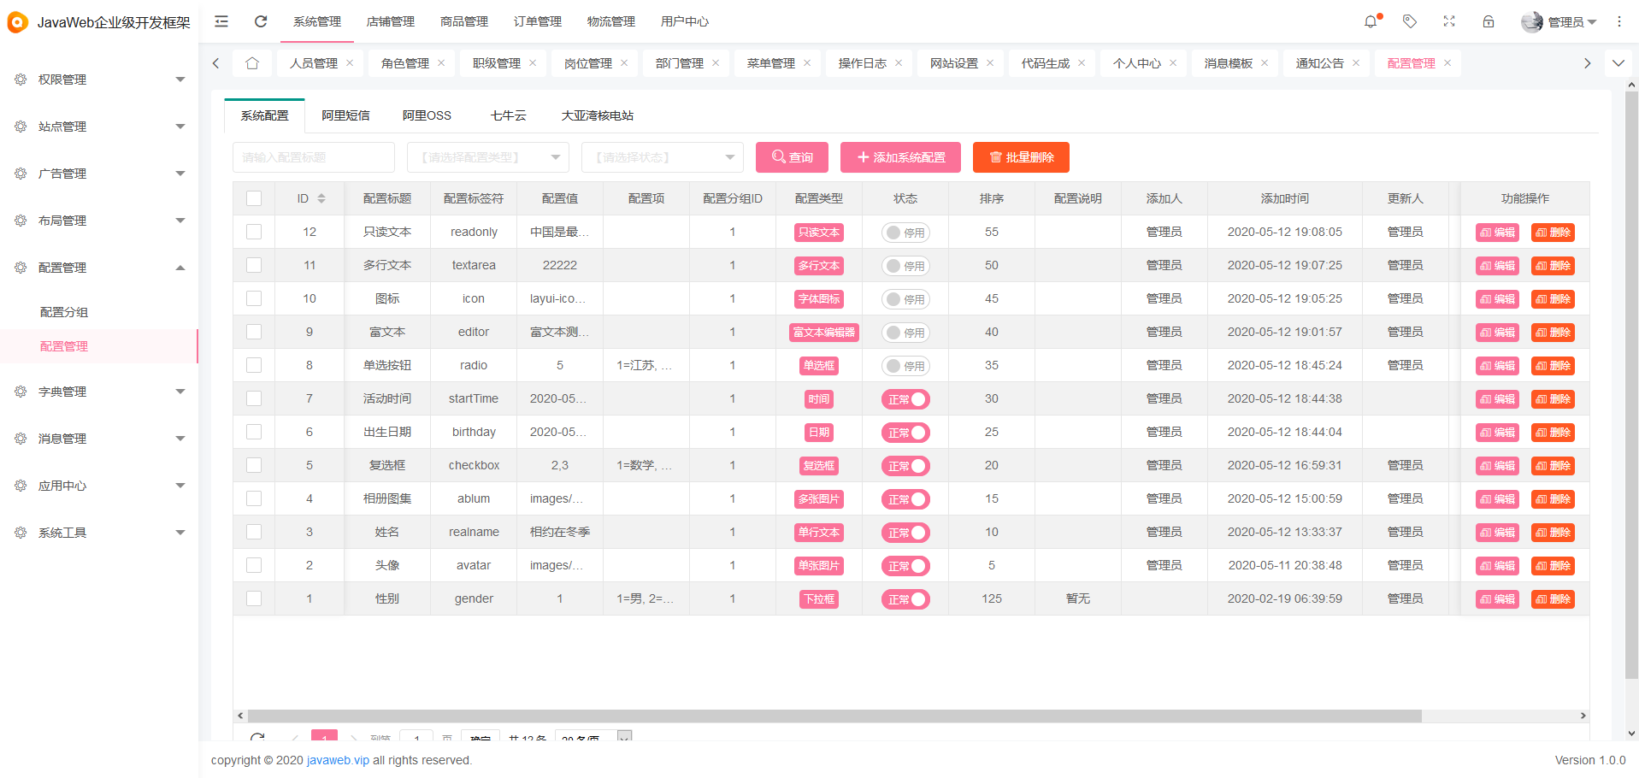The height and width of the screenshot is (778, 1639).
Task: Open the notification bell
Action: pyautogui.click(x=1371, y=21)
